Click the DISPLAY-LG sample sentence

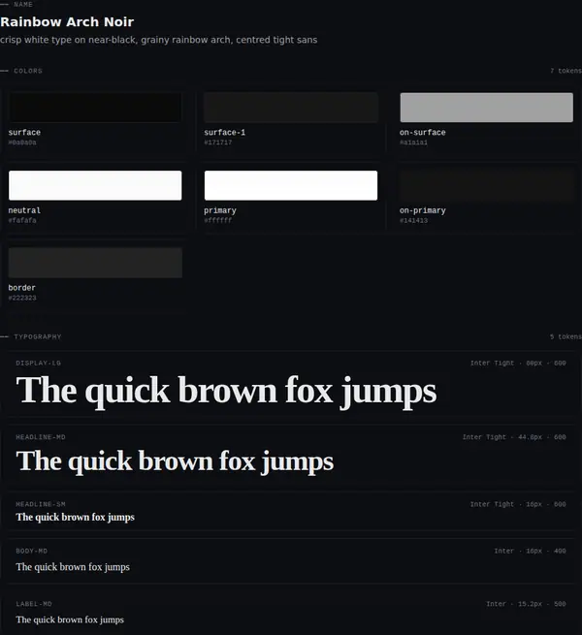[x=226, y=391]
